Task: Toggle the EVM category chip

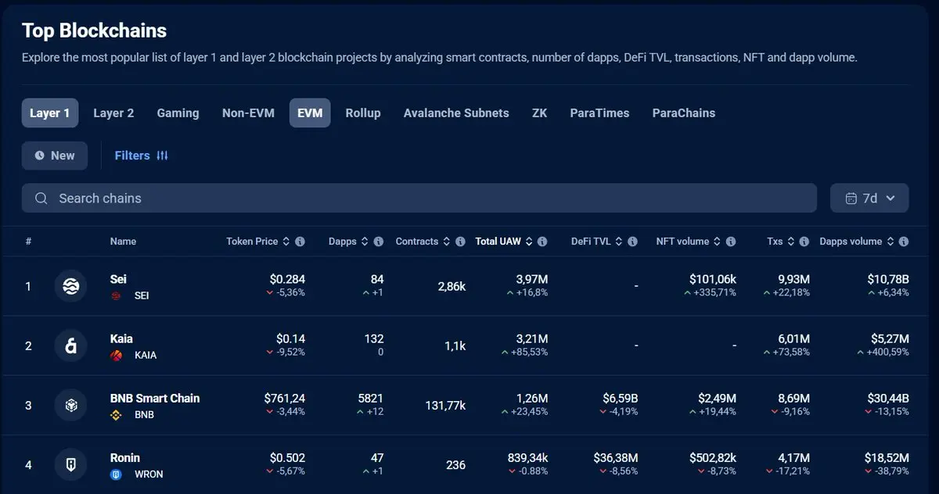Action: [310, 113]
